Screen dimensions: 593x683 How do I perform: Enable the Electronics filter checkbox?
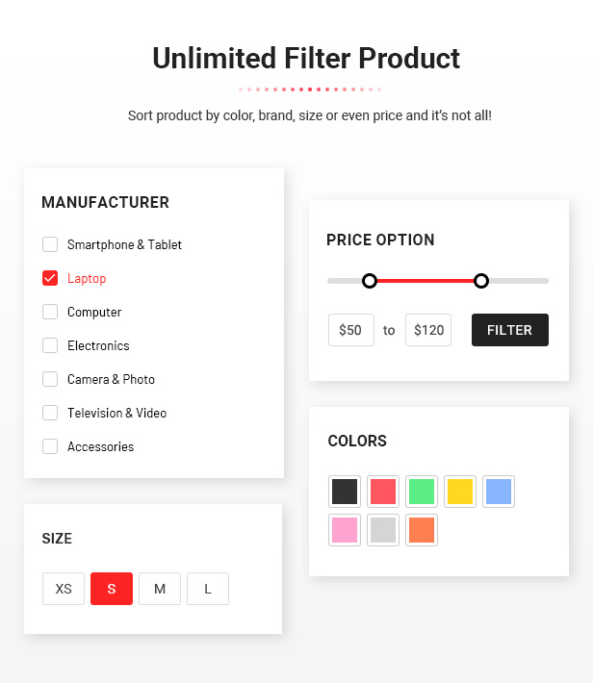tap(50, 345)
